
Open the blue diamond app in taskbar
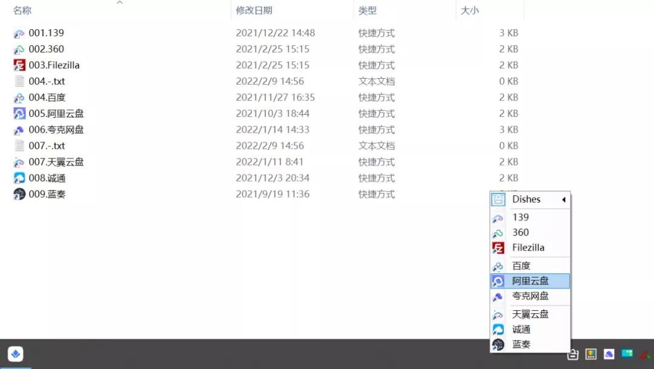(x=15, y=354)
